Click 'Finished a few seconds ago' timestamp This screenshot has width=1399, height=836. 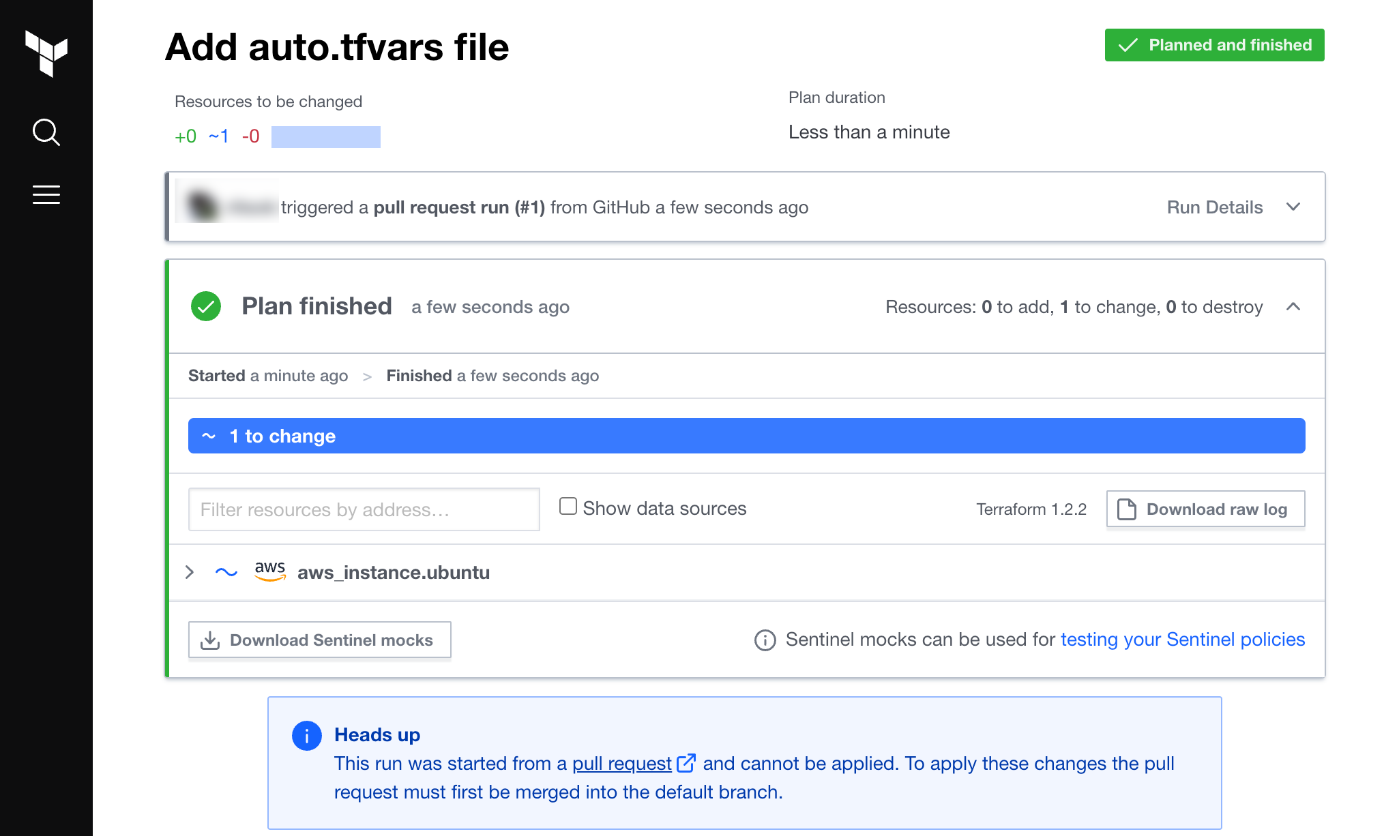(492, 375)
